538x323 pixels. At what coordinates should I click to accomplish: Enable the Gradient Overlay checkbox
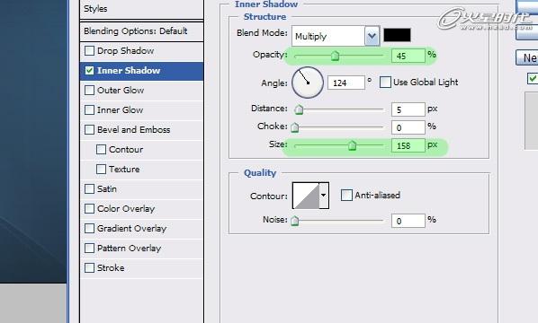(89, 229)
